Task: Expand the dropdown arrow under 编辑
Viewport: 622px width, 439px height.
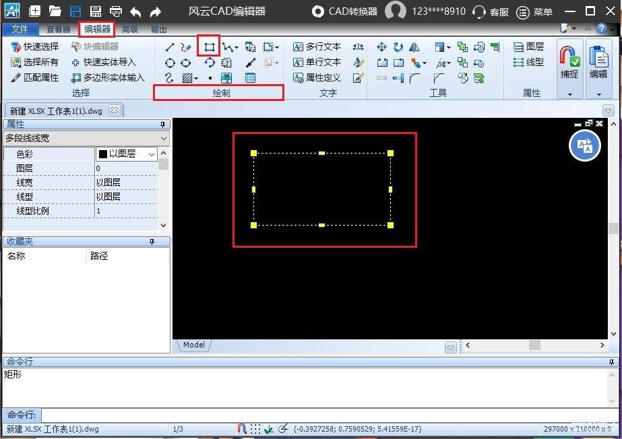Action: click(599, 94)
